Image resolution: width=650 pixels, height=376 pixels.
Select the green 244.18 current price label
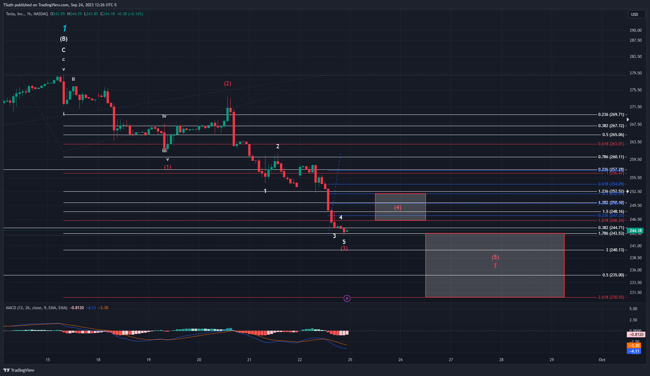tap(635, 231)
